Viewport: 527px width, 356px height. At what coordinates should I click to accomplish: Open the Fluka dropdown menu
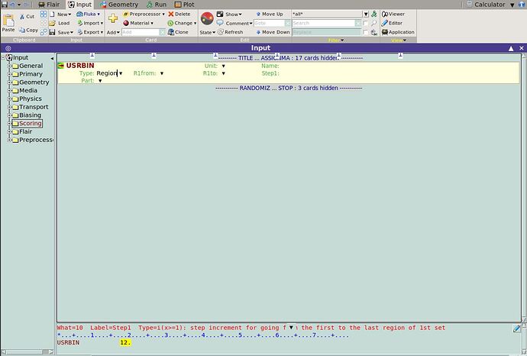(x=89, y=14)
